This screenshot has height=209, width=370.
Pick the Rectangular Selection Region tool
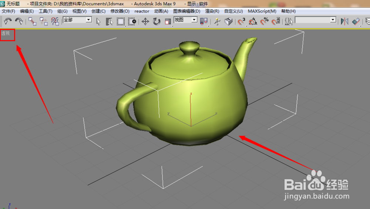(x=121, y=21)
